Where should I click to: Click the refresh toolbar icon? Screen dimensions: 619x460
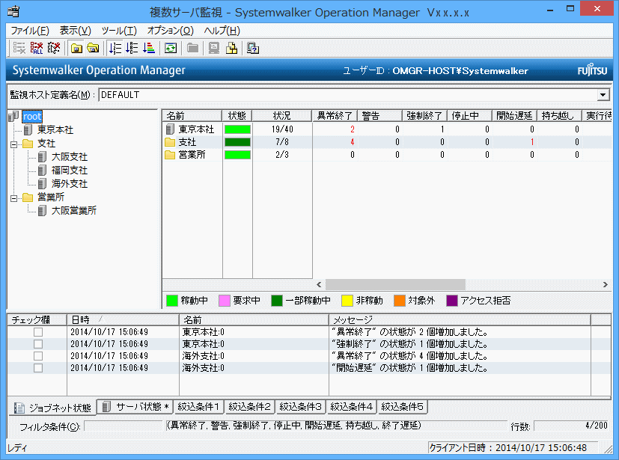click(170, 49)
